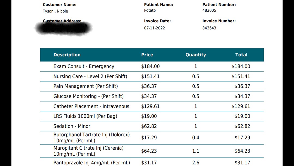The width and height of the screenshot is (294, 166).
Task: Click the patient name Potato
Action: 150,11
